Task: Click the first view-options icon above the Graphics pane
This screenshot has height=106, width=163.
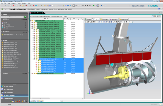Action: click(152, 16)
